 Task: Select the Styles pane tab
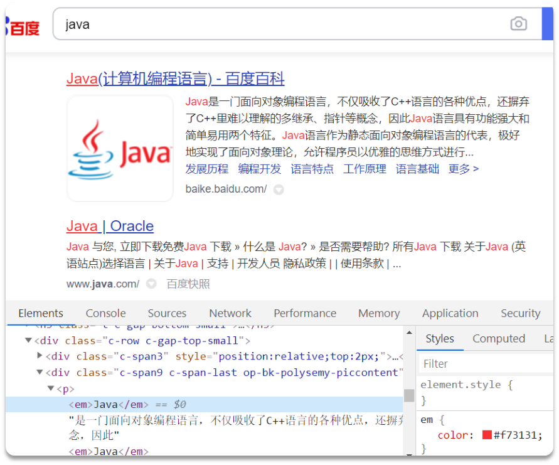[440, 338]
